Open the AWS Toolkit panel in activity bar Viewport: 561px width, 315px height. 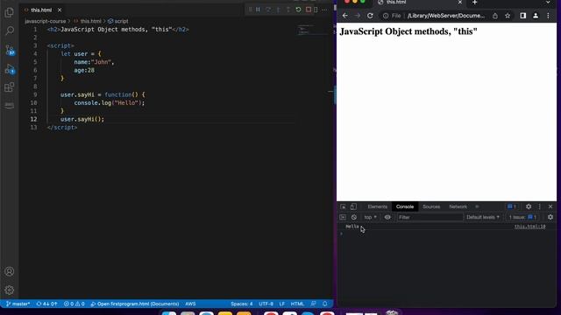tap(10, 105)
